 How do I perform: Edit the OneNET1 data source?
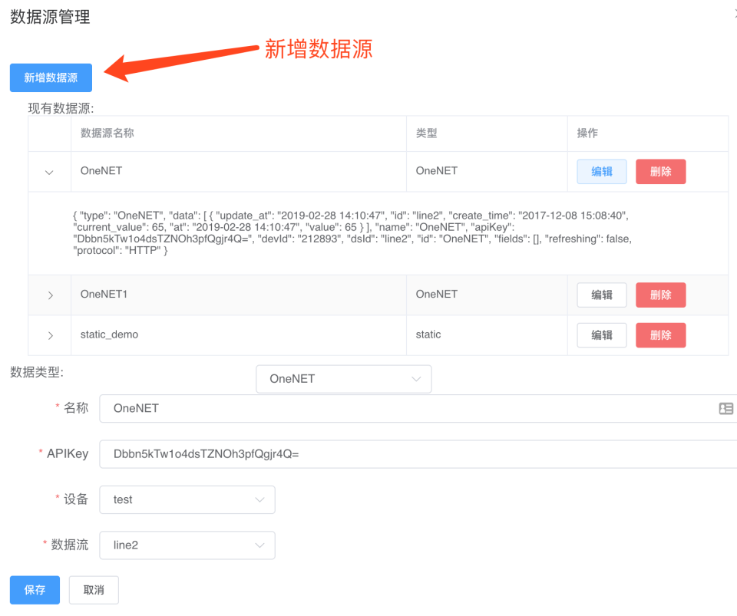tap(602, 295)
